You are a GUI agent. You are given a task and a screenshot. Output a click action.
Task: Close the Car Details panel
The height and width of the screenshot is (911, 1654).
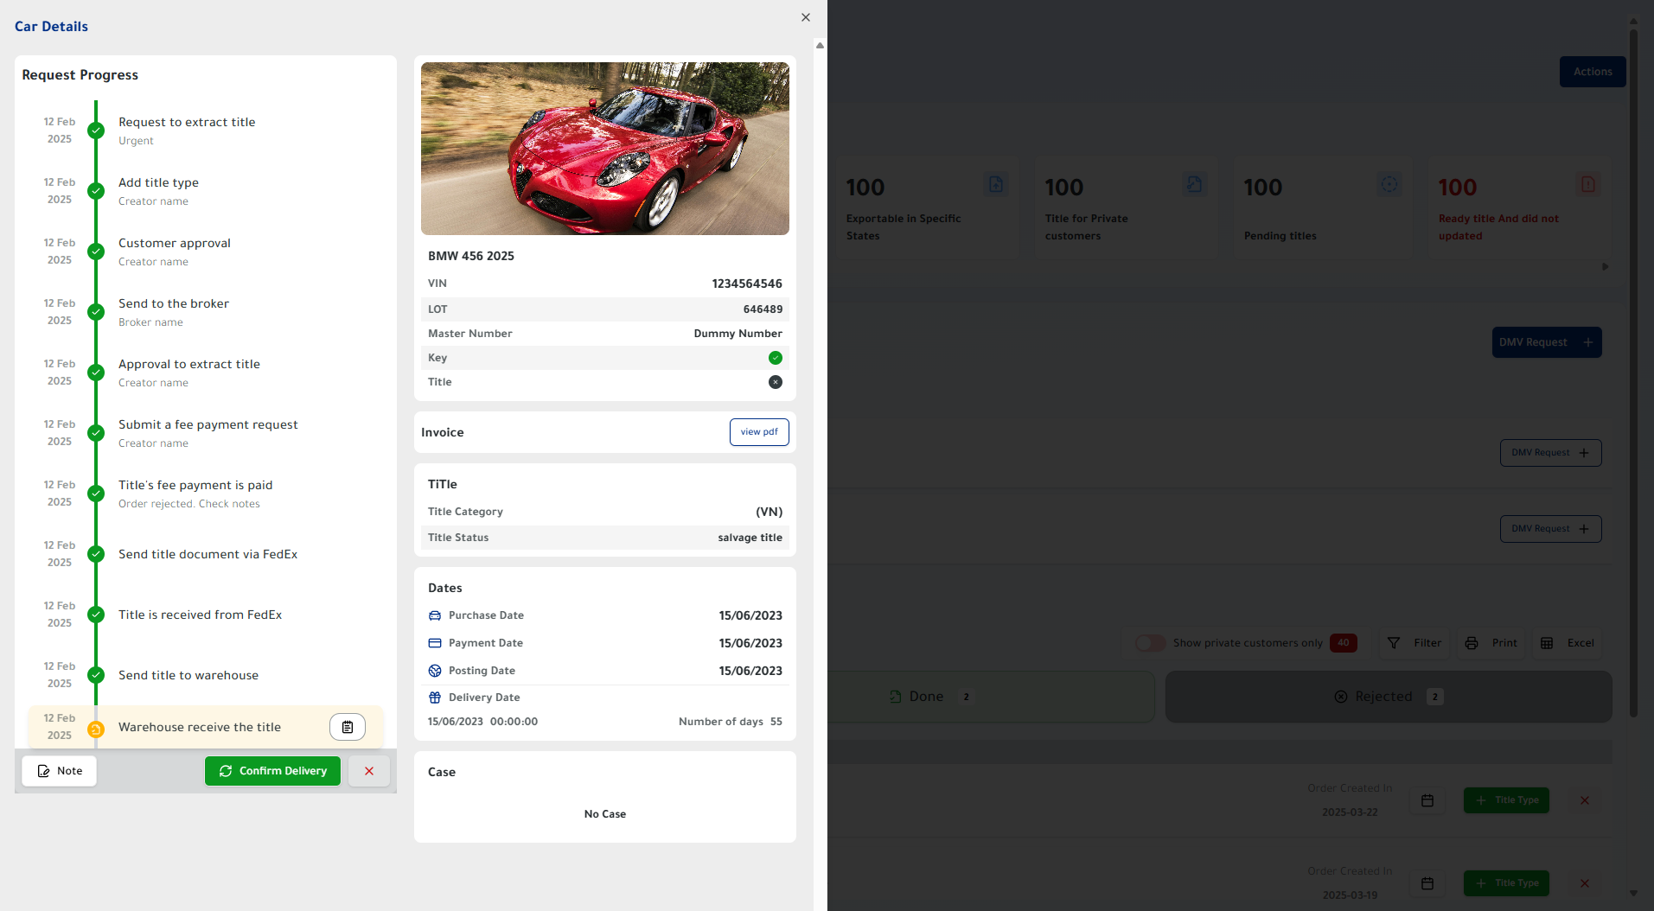tap(805, 17)
